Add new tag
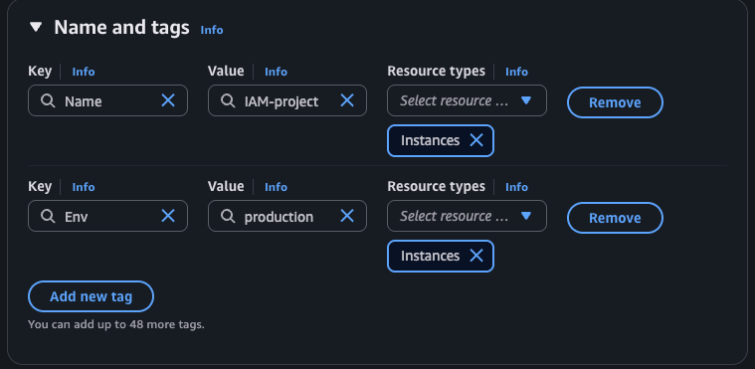The height and width of the screenshot is (369, 755). 91,296
